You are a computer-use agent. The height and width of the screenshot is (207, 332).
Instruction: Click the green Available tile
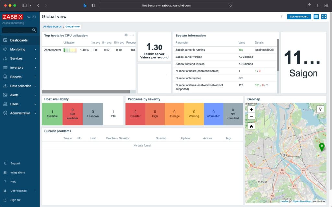(x=52, y=114)
